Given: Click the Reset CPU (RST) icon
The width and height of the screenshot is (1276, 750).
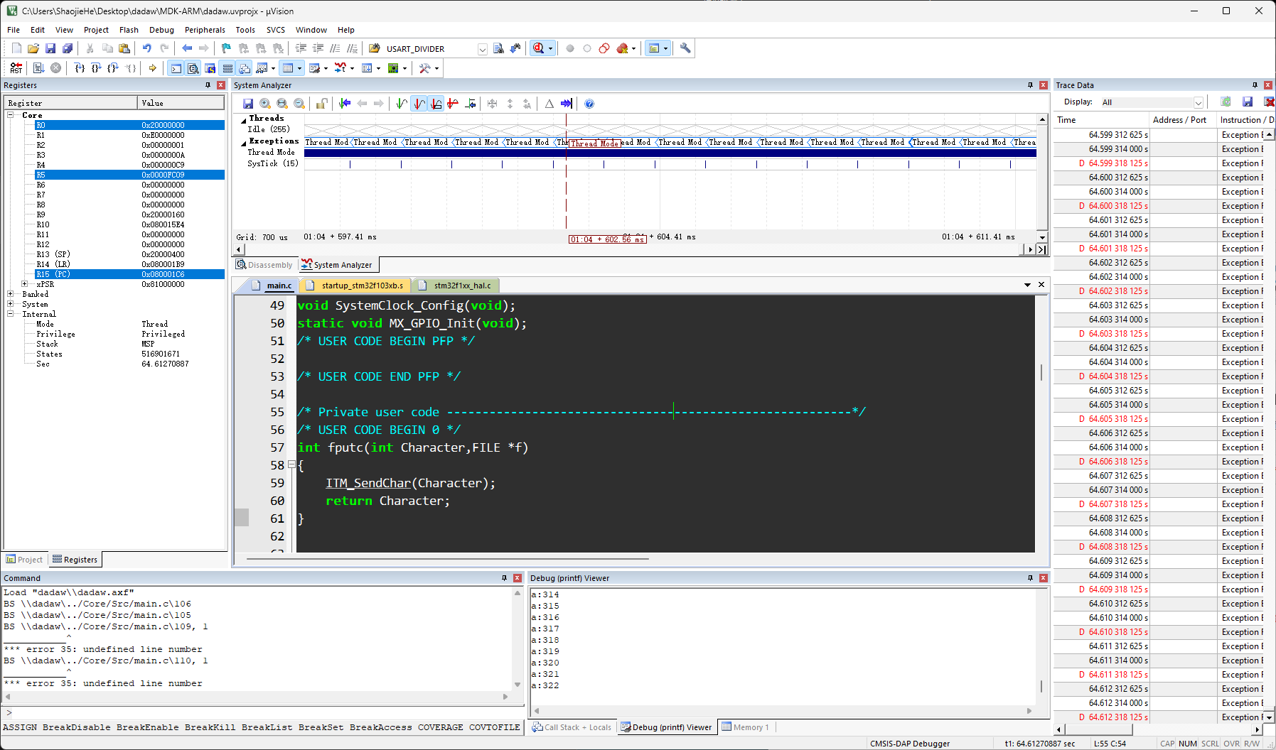Looking at the screenshot, I should [16, 68].
